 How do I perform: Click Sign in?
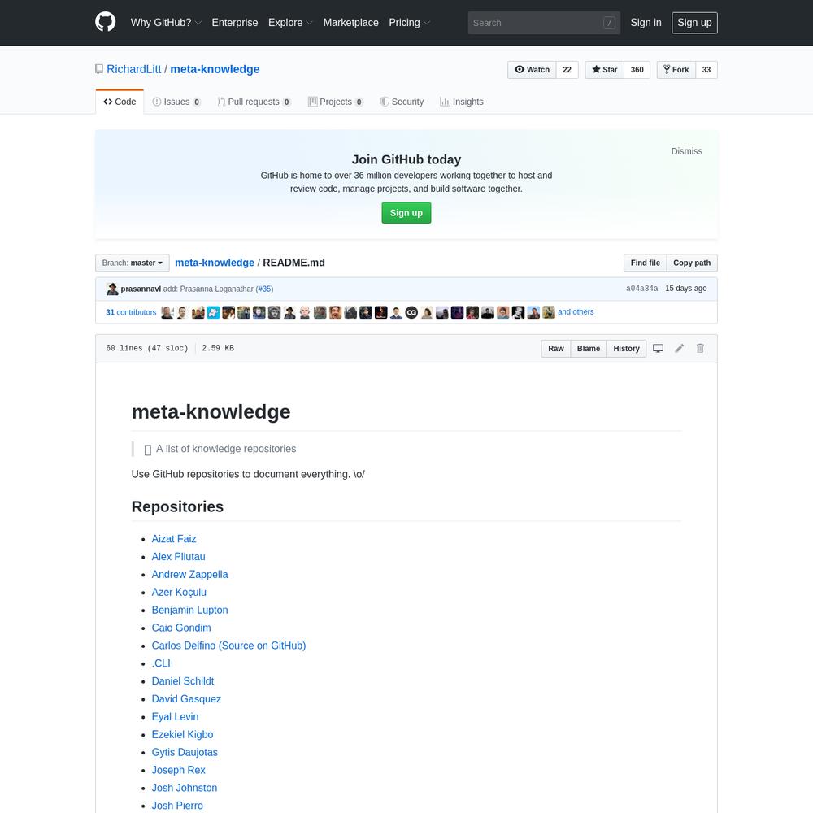pyautogui.click(x=646, y=22)
